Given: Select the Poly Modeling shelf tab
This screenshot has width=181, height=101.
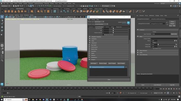Looking at the screenshot, I should [20, 9].
